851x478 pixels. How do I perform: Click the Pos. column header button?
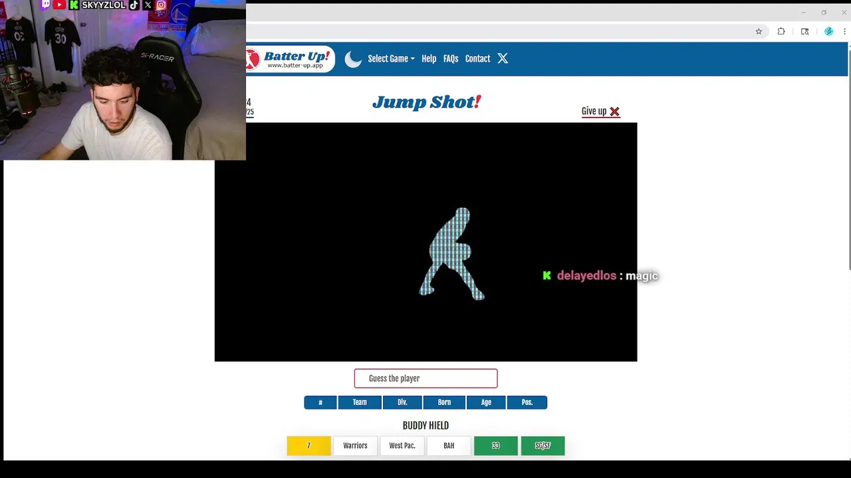click(x=527, y=402)
